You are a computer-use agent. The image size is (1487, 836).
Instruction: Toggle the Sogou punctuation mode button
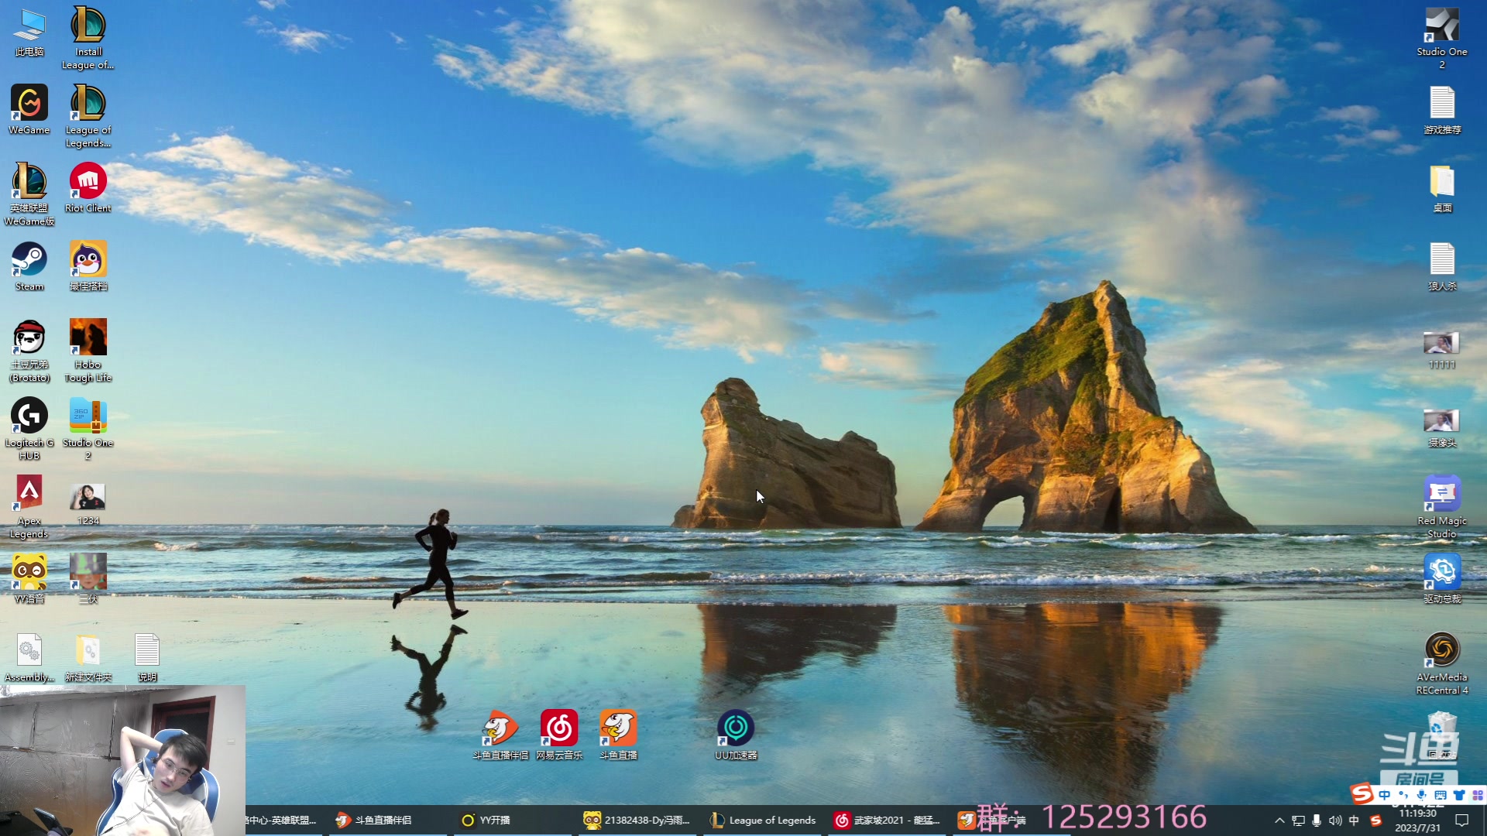[x=1403, y=795]
